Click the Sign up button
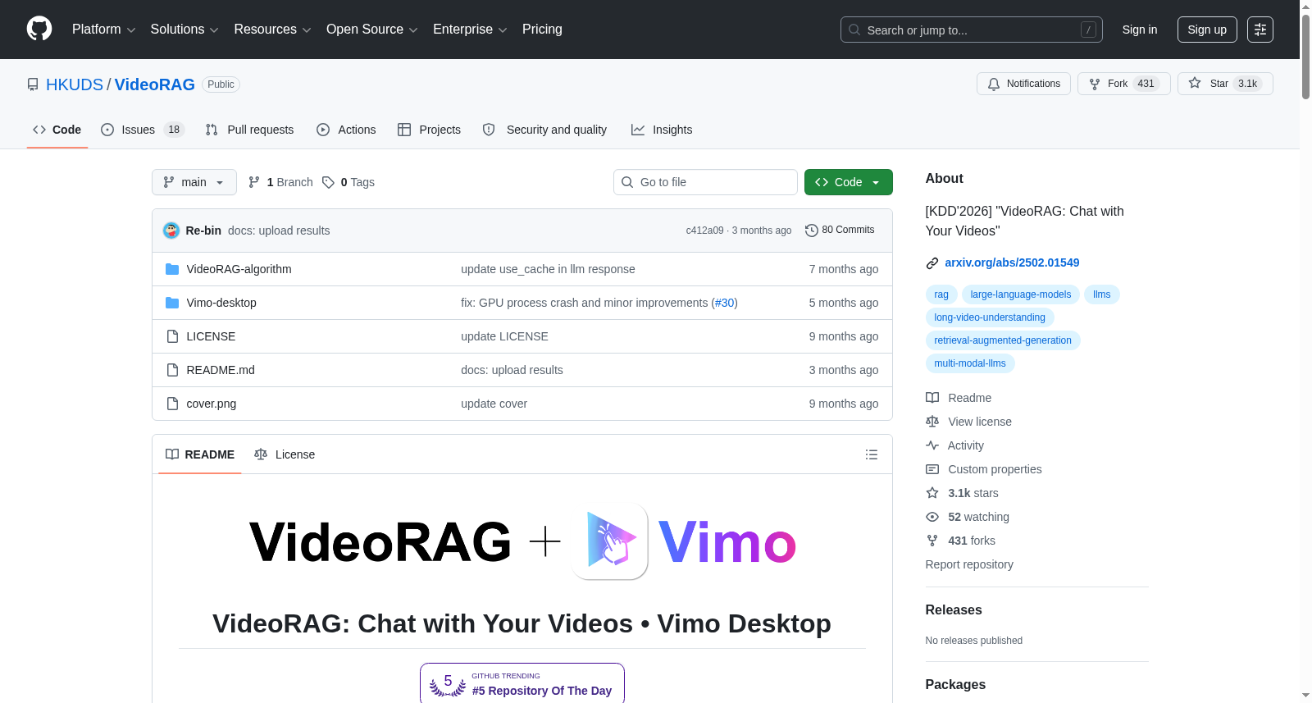 (x=1207, y=30)
